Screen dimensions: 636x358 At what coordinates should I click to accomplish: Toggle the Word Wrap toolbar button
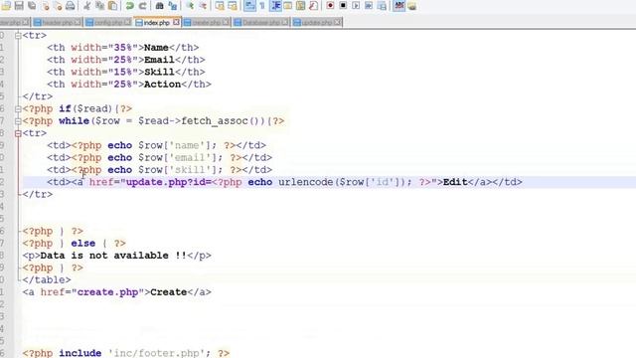[249, 6]
